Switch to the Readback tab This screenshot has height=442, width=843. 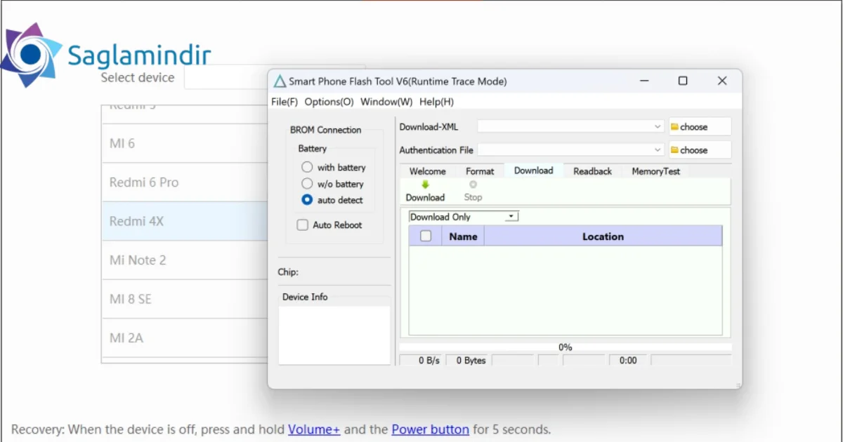coord(592,171)
